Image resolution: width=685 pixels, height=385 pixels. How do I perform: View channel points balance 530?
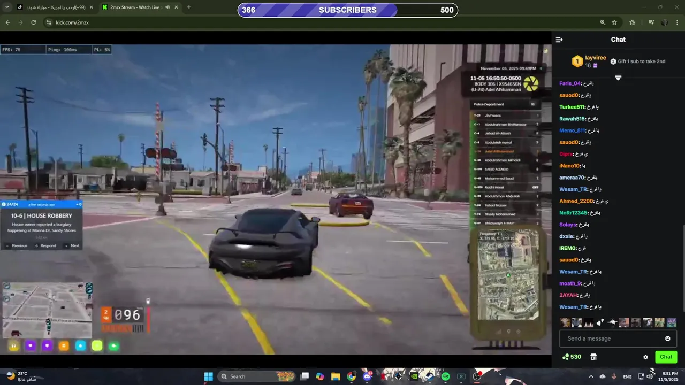point(572,357)
